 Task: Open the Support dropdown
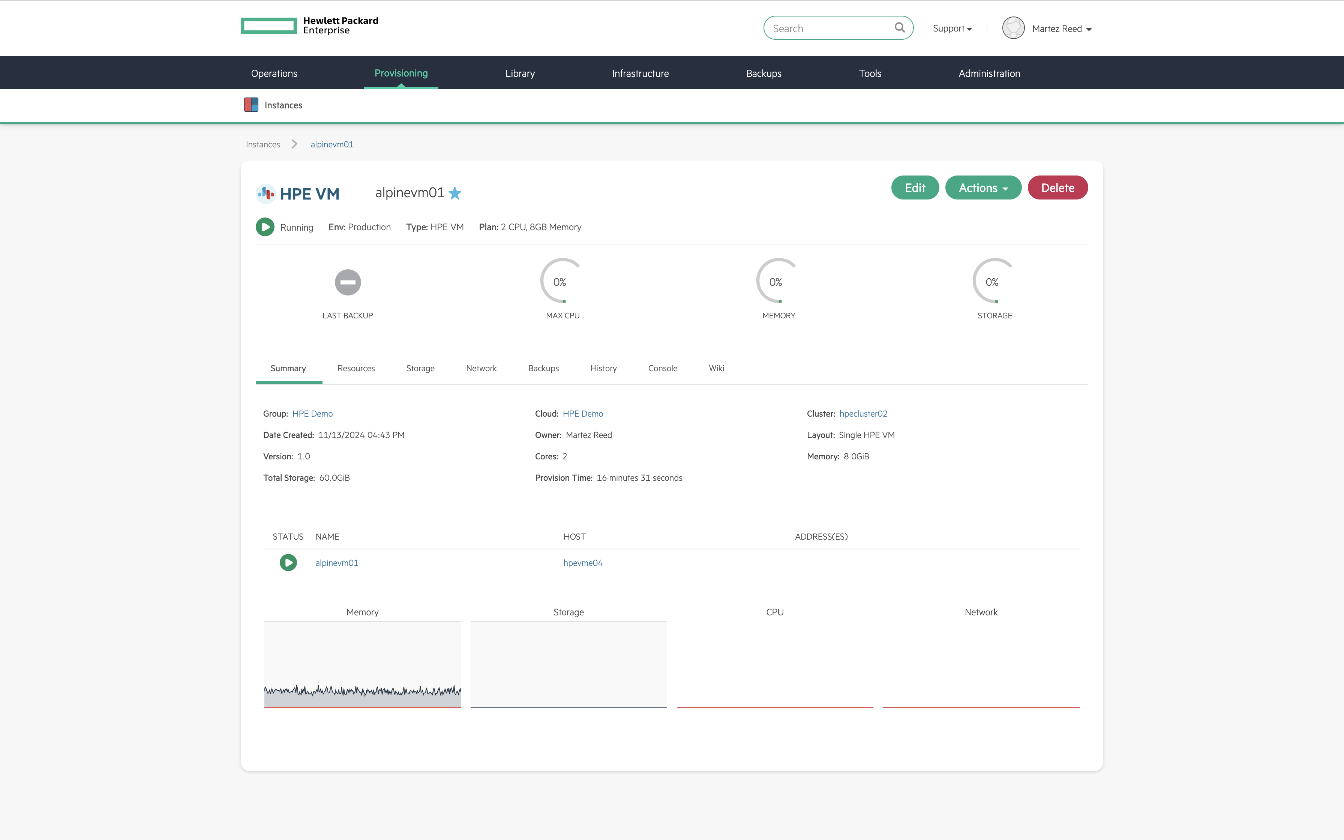[952, 28]
